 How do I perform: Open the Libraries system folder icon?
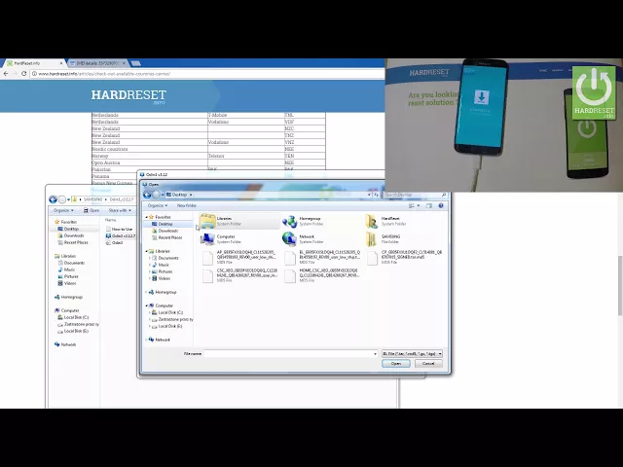(207, 221)
